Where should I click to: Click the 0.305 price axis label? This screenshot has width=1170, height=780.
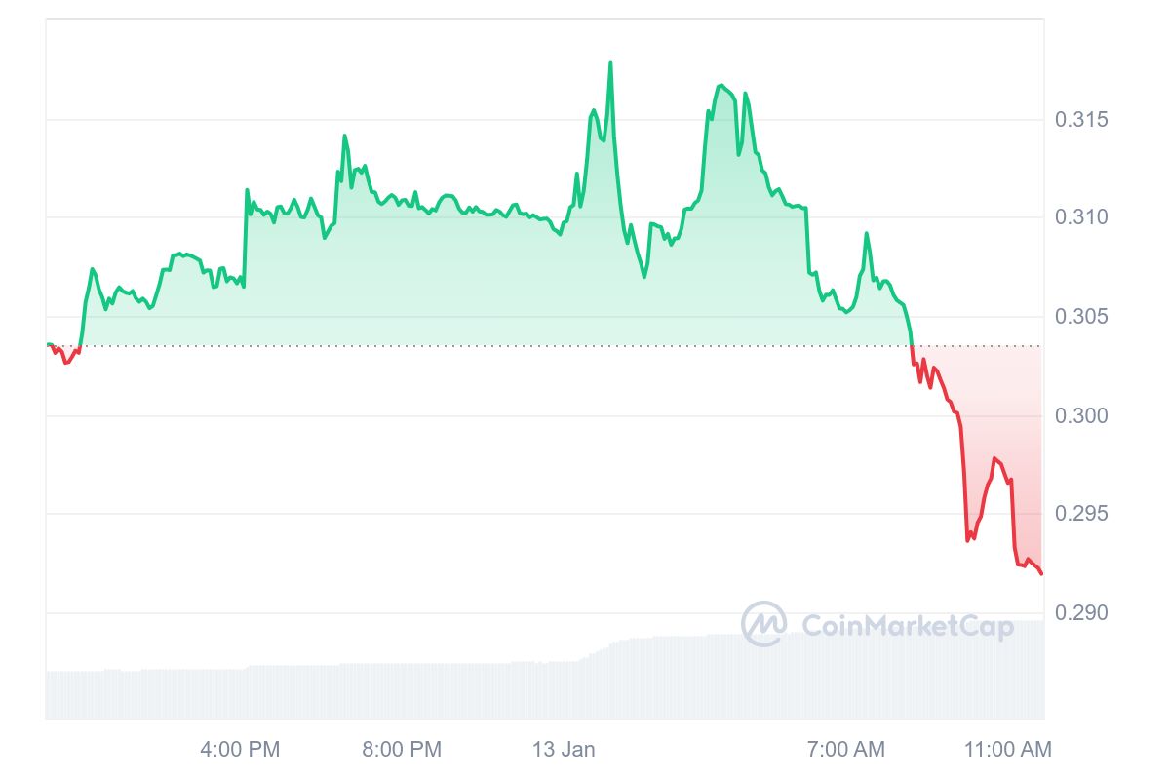pos(1081,317)
